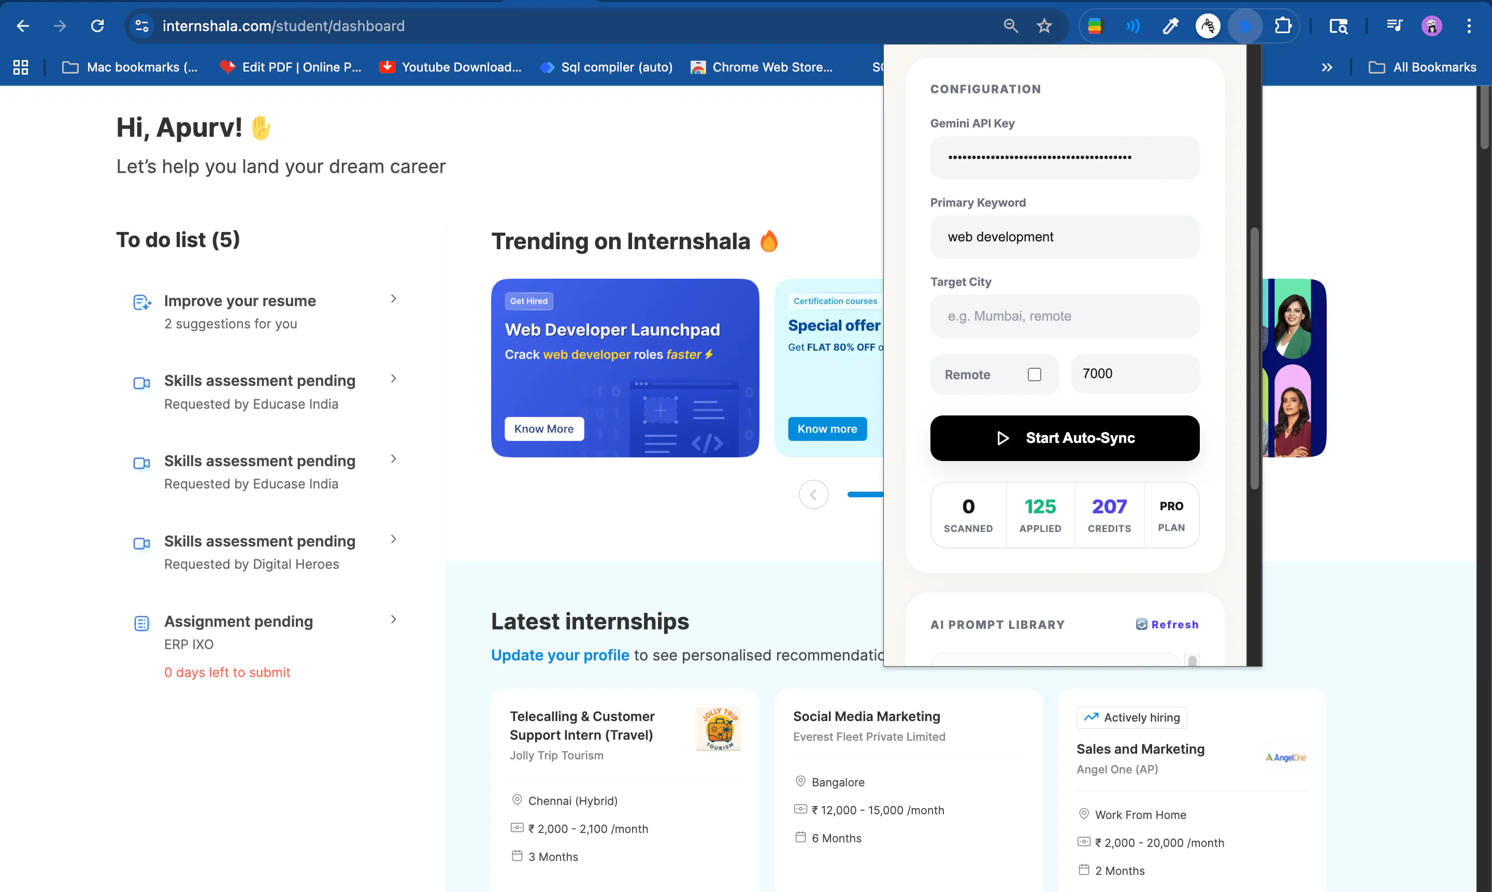Click the 125 APPLIED stat
The width and height of the screenshot is (1492, 892).
point(1040,515)
